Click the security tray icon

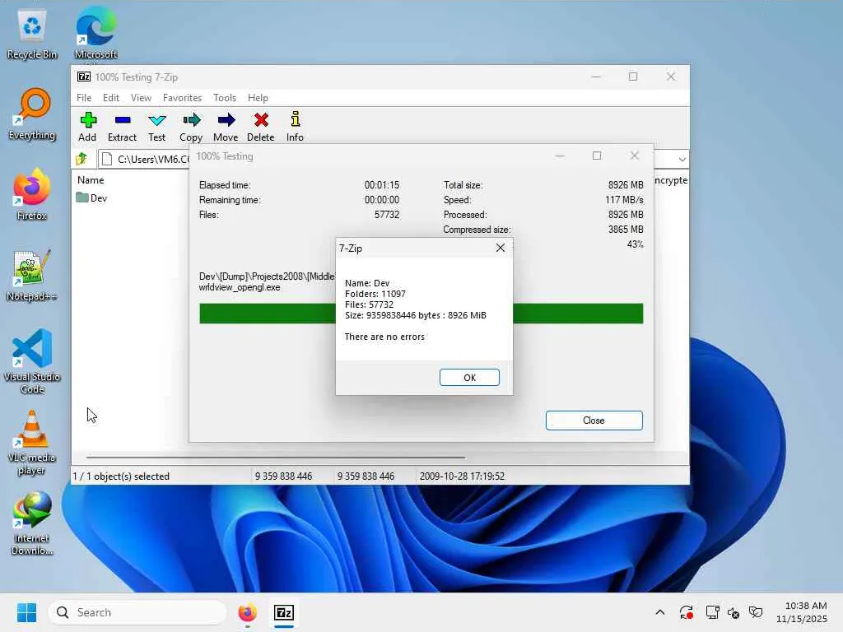pyautogui.click(x=756, y=612)
